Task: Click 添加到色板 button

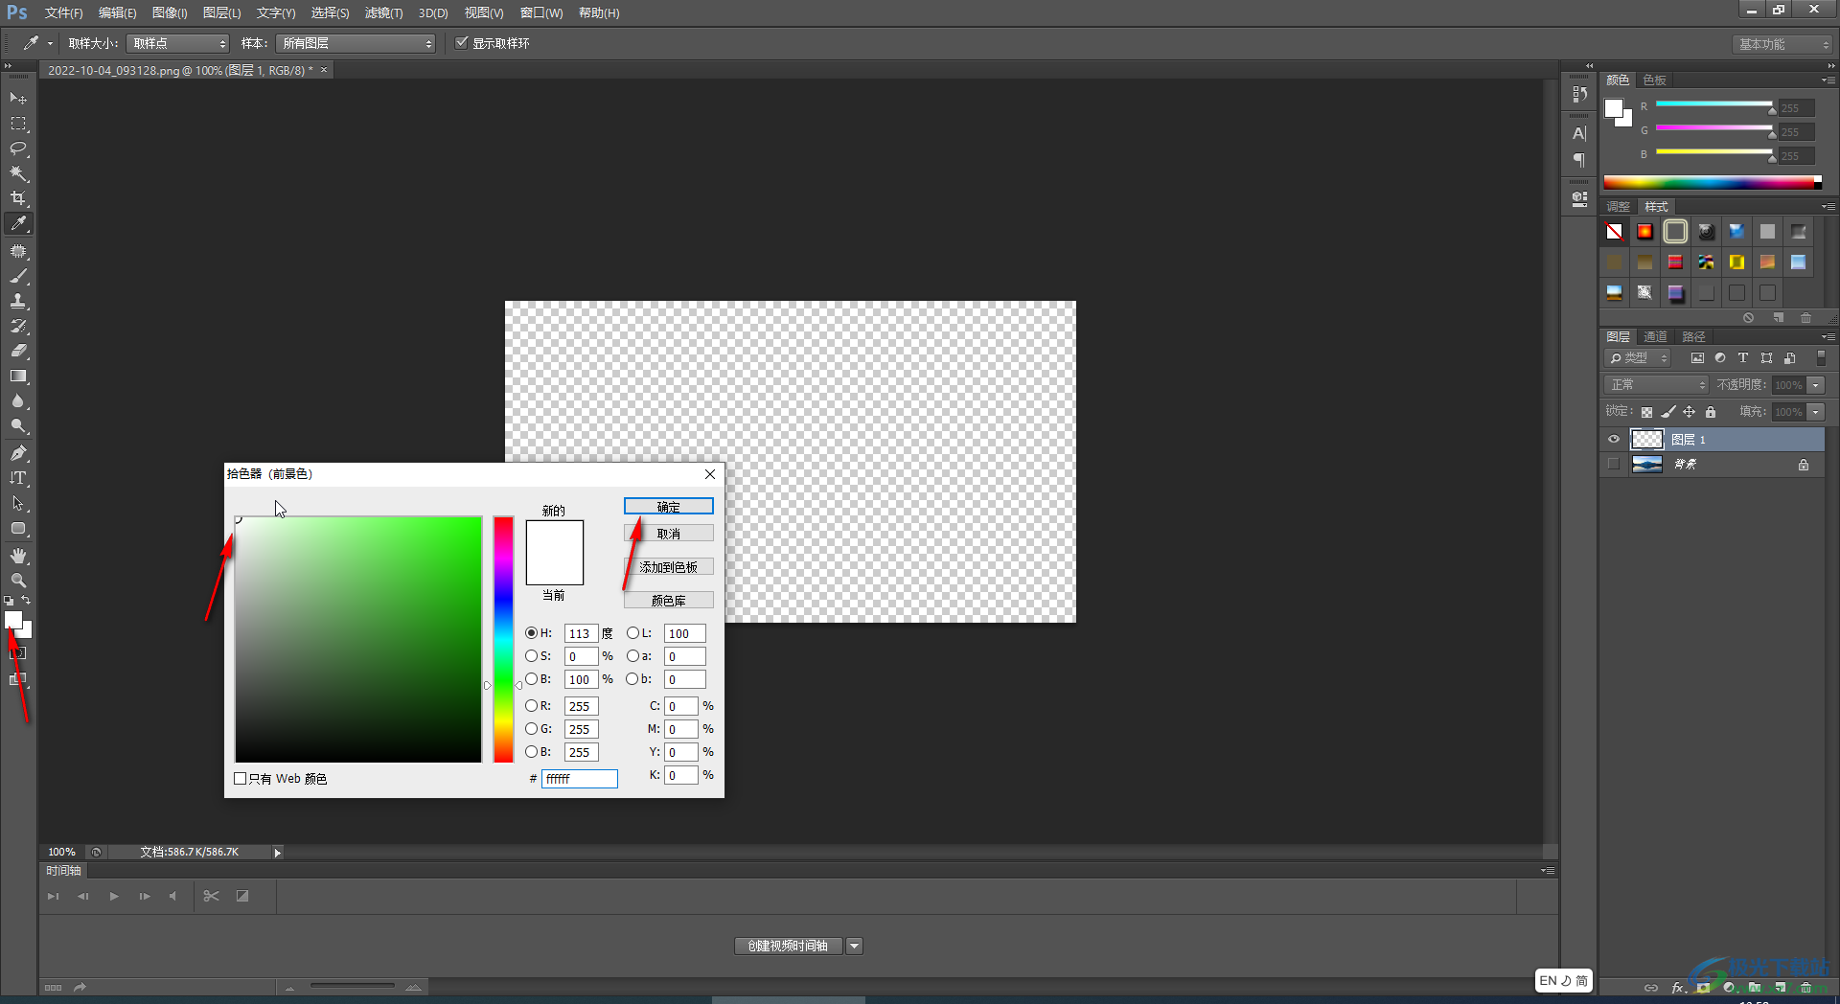Action: pyautogui.click(x=668, y=567)
